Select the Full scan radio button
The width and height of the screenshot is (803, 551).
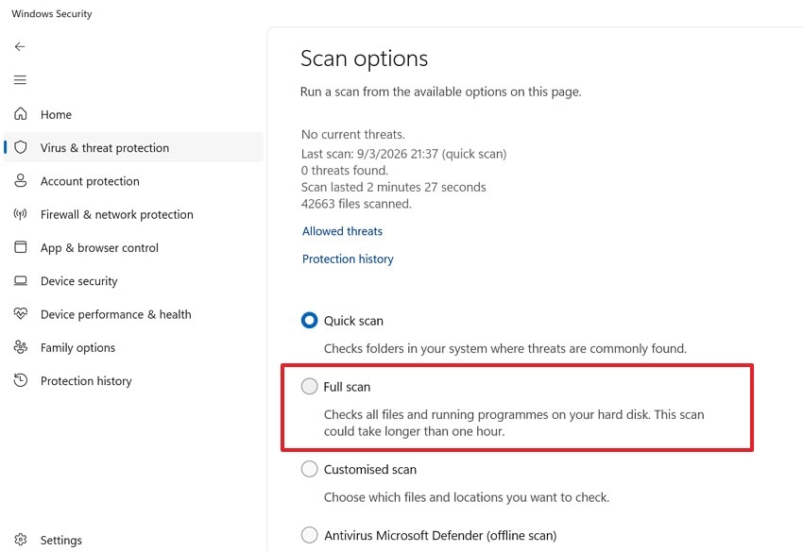[x=309, y=386]
